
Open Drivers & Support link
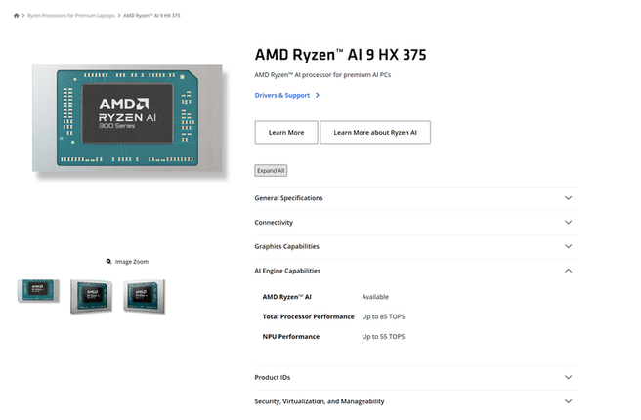tap(282, 95)
